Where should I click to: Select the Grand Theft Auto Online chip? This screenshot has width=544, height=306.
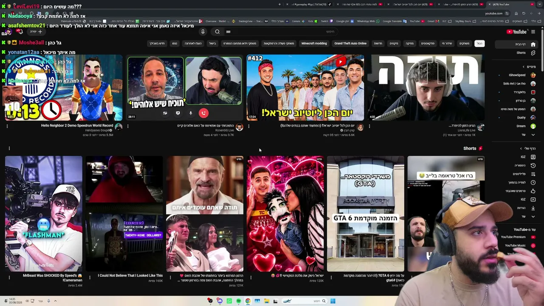click(350, 43)
